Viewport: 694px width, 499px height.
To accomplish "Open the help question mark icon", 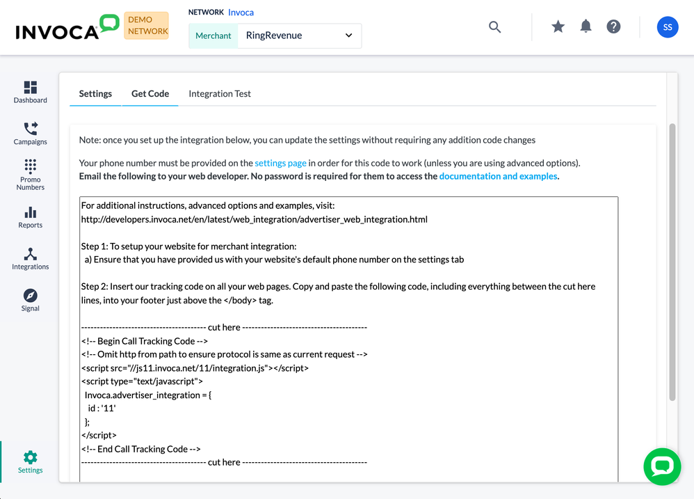I will [x=613, y=26].
